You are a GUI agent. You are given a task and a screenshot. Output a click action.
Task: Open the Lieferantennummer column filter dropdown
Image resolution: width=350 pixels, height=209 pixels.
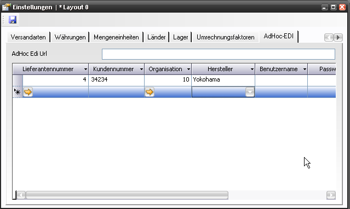click(x=85, y=69)
